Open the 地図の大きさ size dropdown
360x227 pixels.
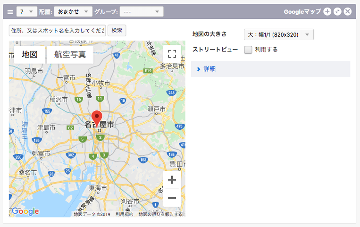[279, 34]
